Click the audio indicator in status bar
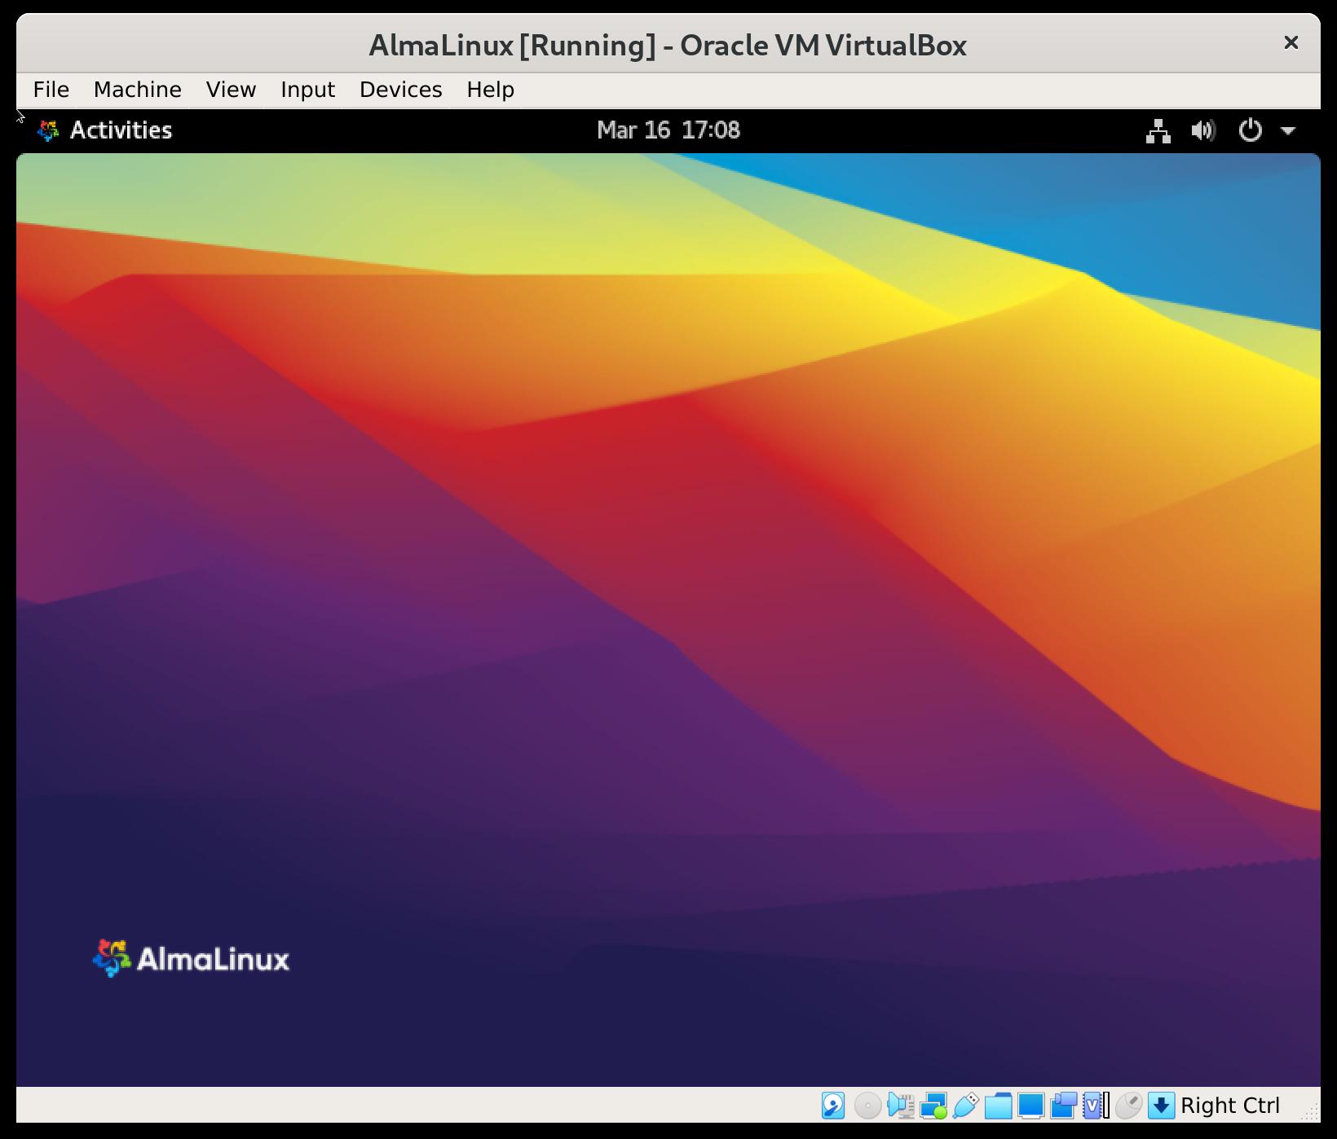Image resolution: width=1337 pixels, height=1139 pixels. tap(900, 1106)
